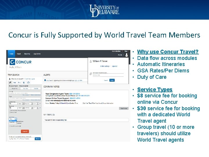This screenshot has width=209, height=157.
Task: Open the departure time-of-day dropdown
Action: [x=29, y=104]
